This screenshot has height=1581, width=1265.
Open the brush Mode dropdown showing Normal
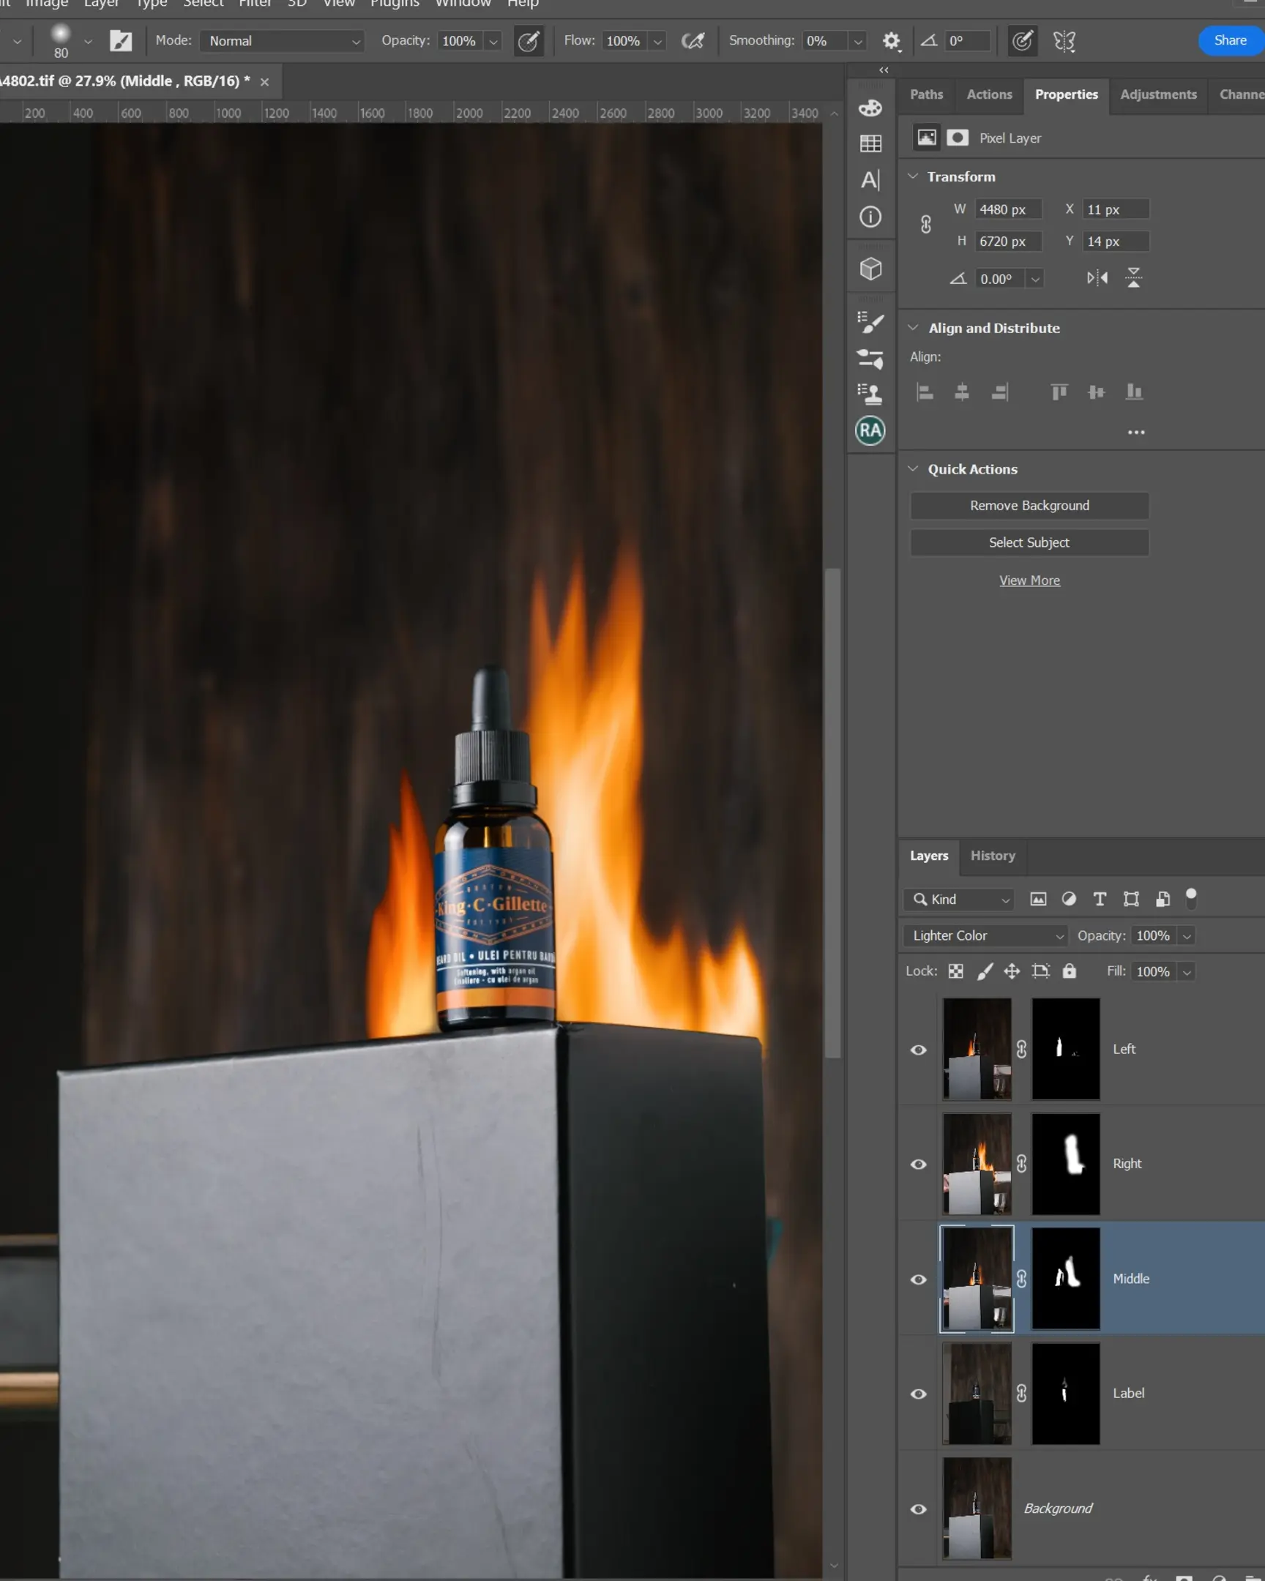coord(282,41)
